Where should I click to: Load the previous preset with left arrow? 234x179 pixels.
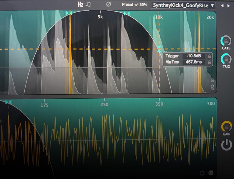click(222, 5)
